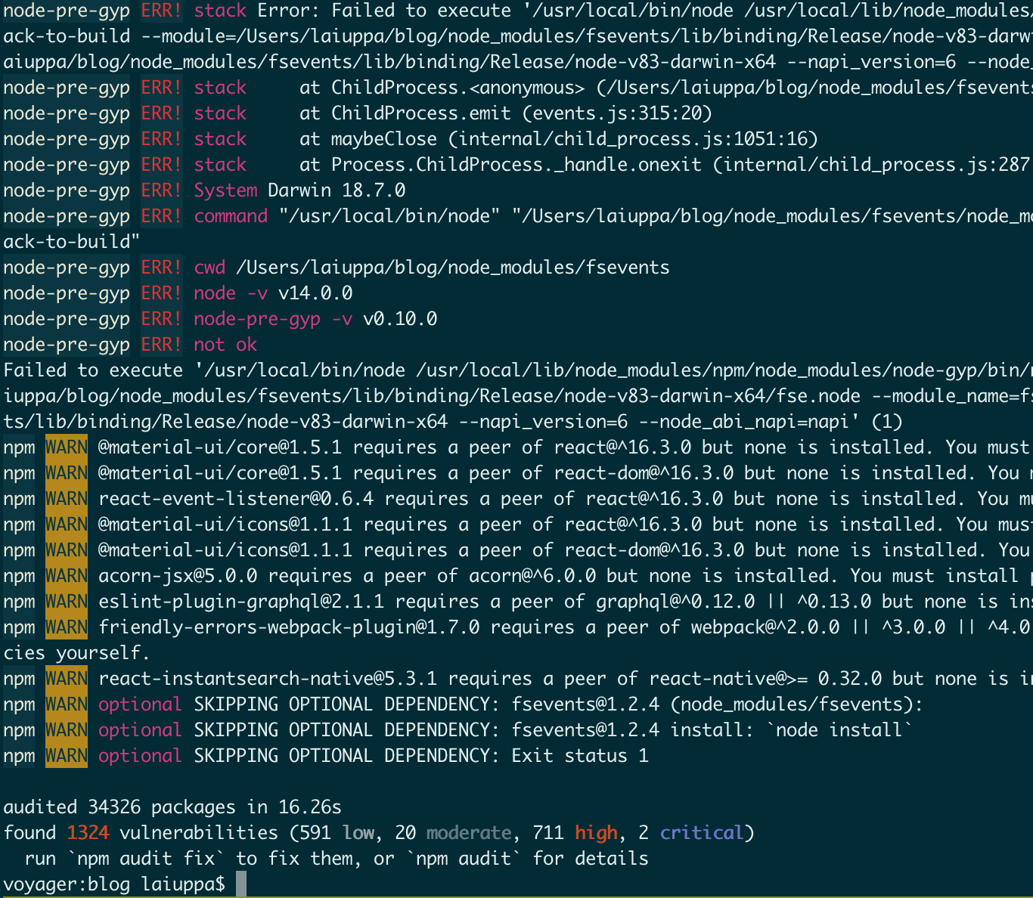Click the 'cies yourself.' wrapped line
This screenshot has width=1033, height=898.
click(x=76, y=652)
